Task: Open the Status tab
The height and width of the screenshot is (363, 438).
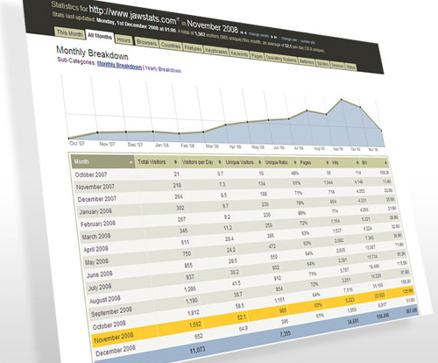Action: (350, 67)
